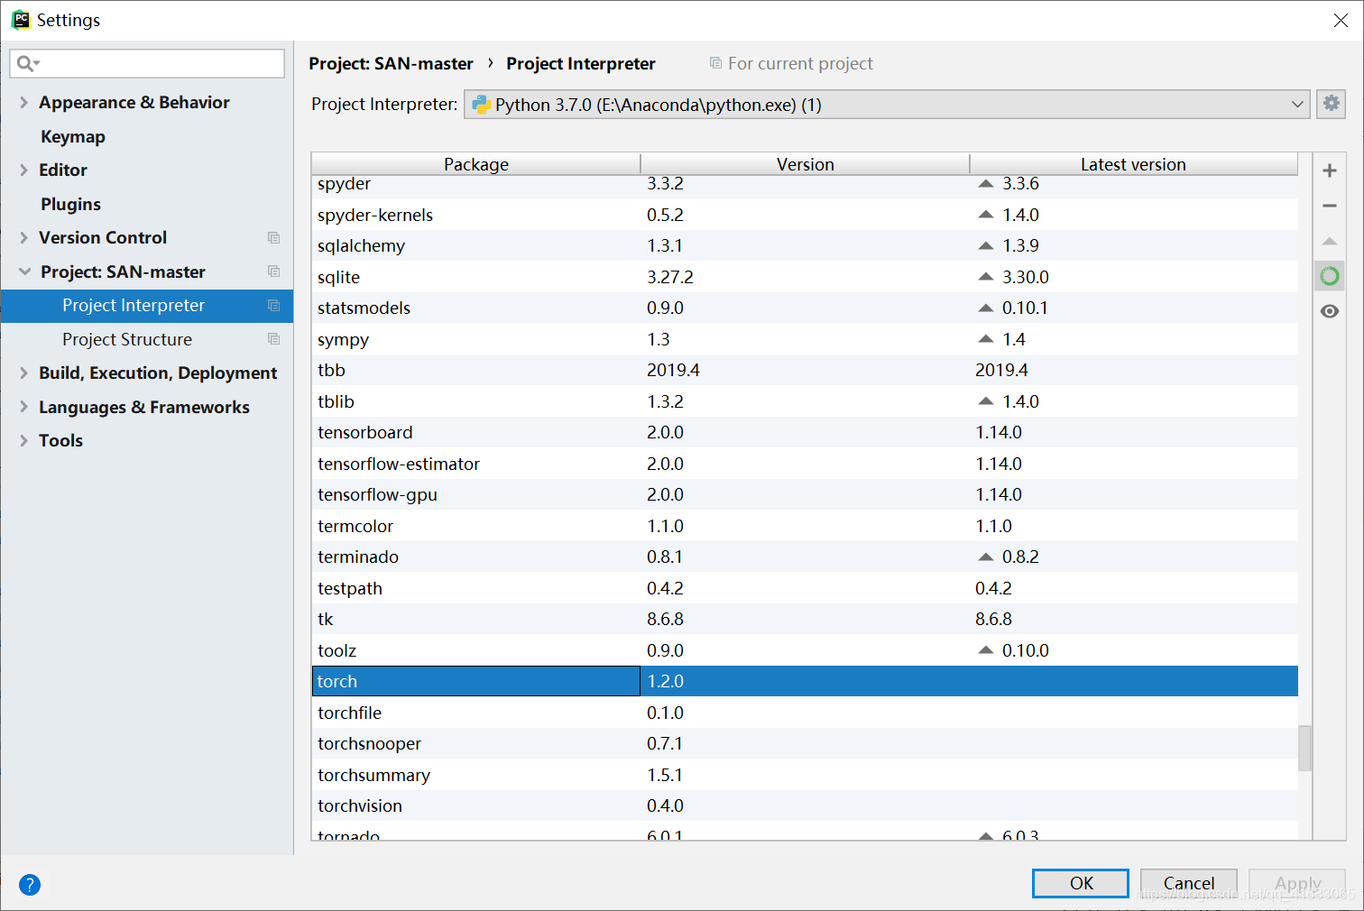1364x911 pixels.
Task: Click the project icon beside Project Structure
Action: click(273, 339)
